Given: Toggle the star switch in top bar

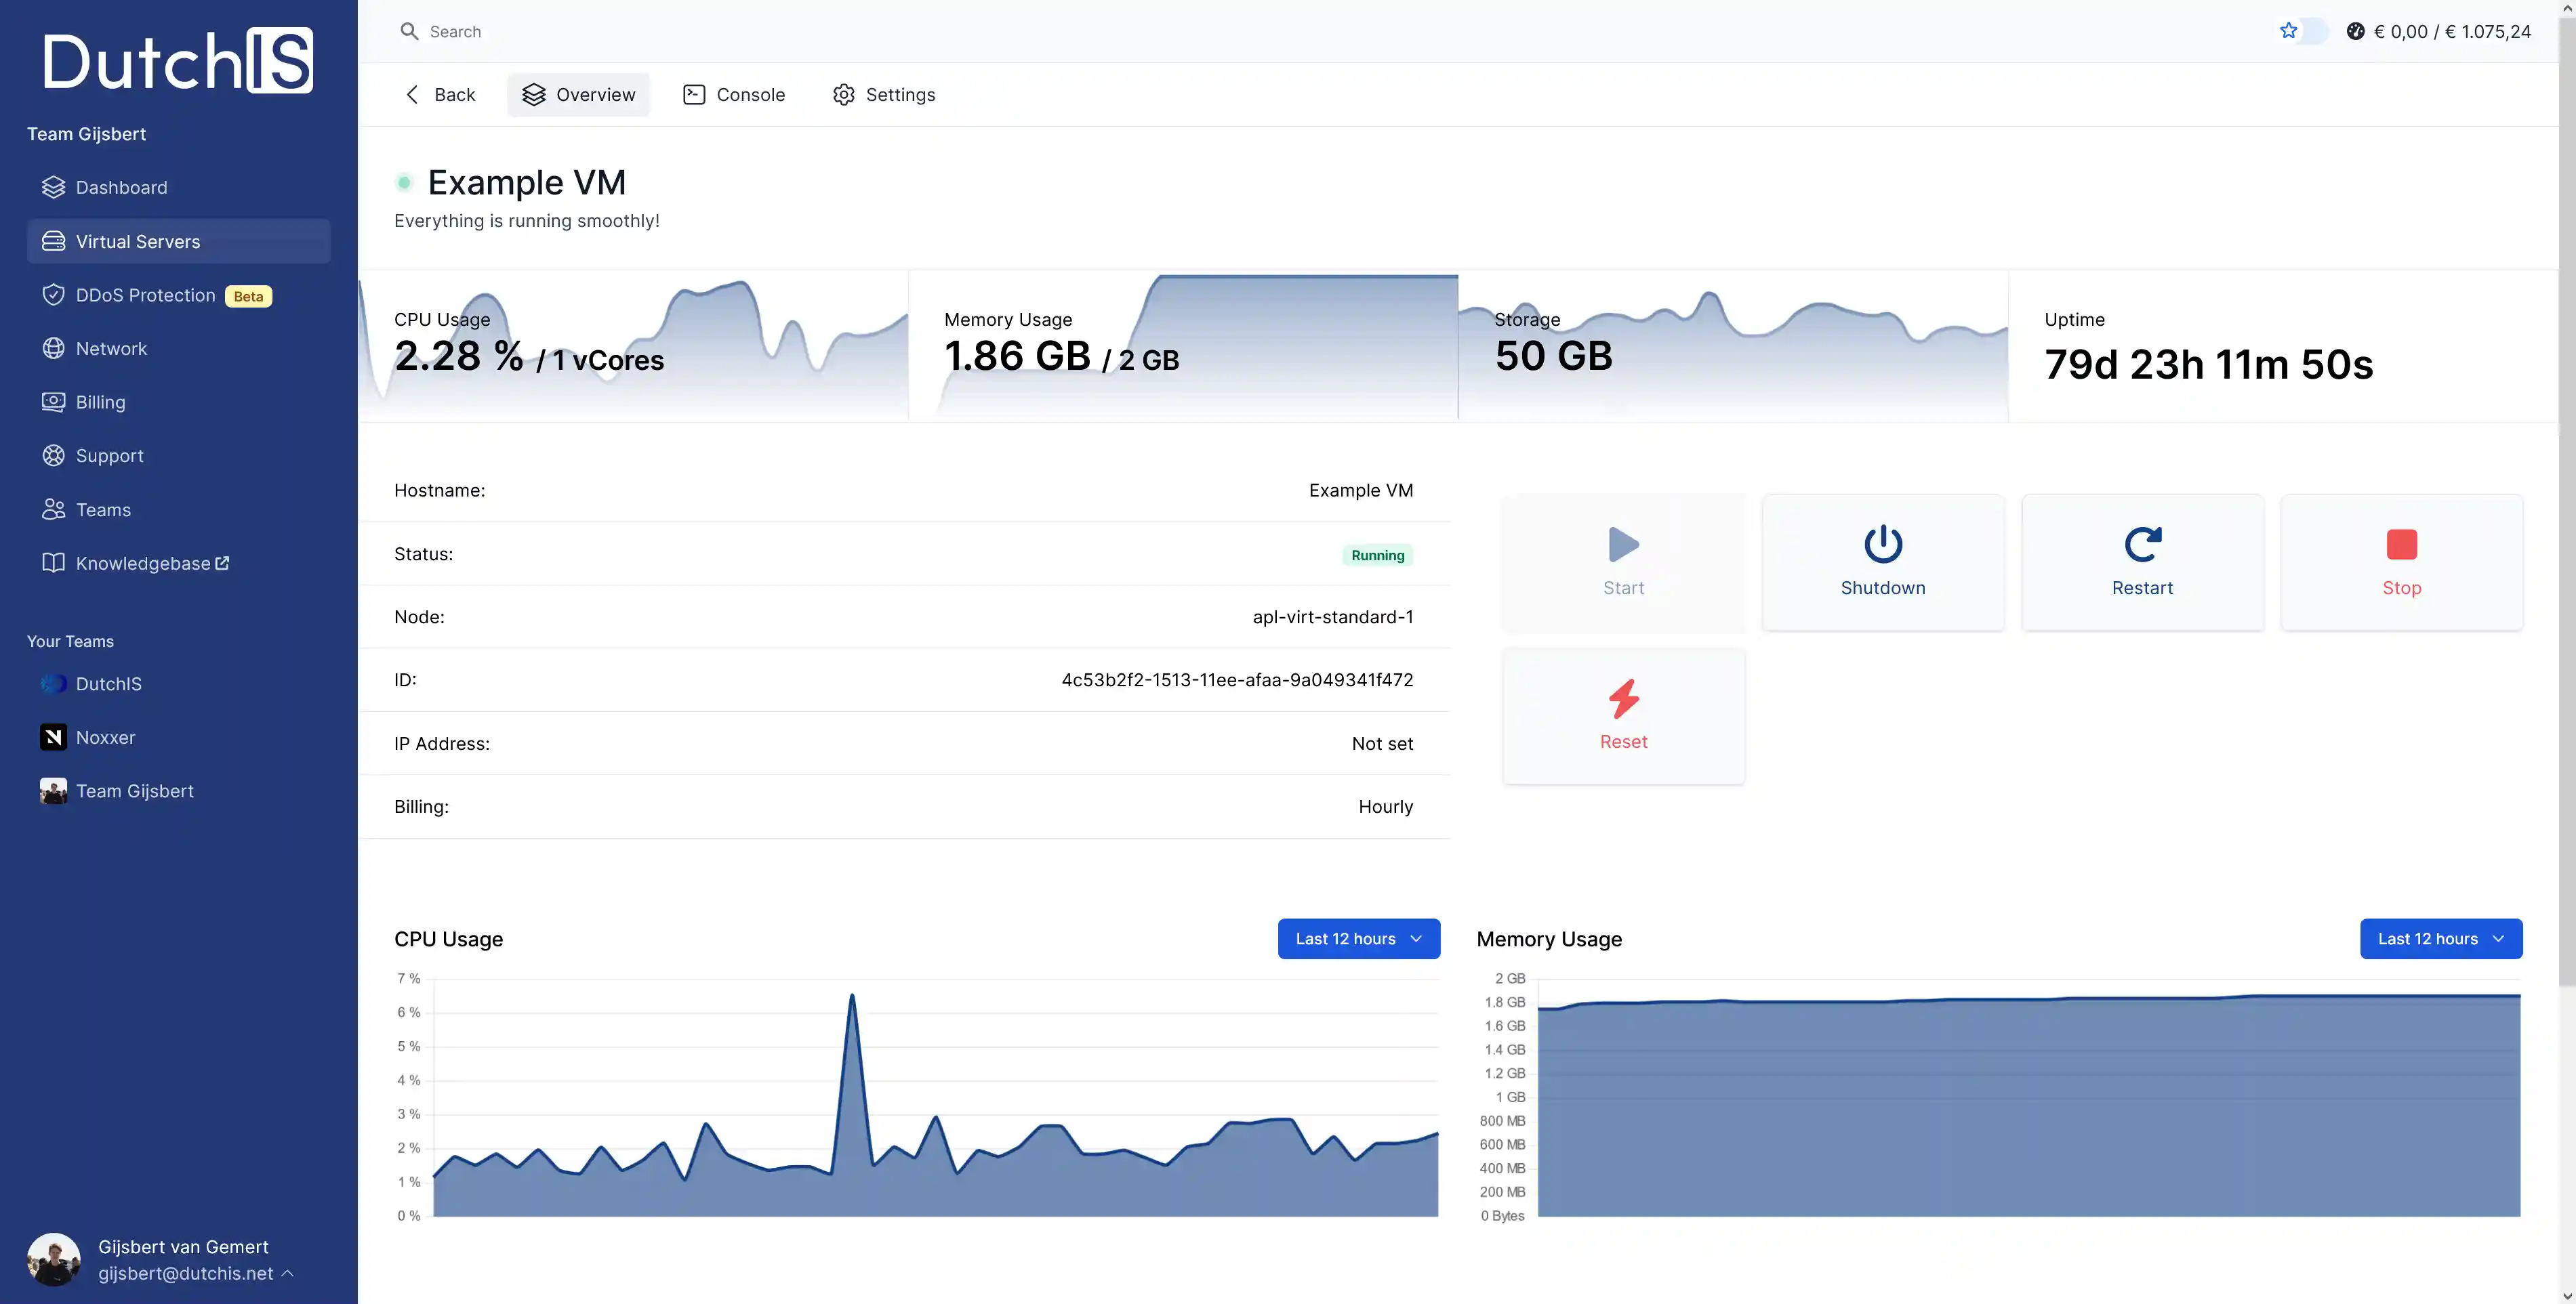Looking at the screenshot, I should 2302,31.
